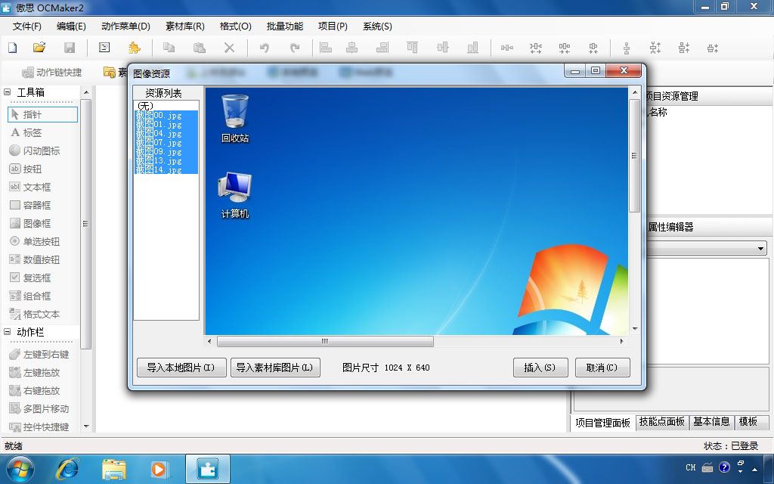Viewport: 774px width, 484px height.
Task: Select 截图00.jpg in the resource list
Action: point(166,115)
